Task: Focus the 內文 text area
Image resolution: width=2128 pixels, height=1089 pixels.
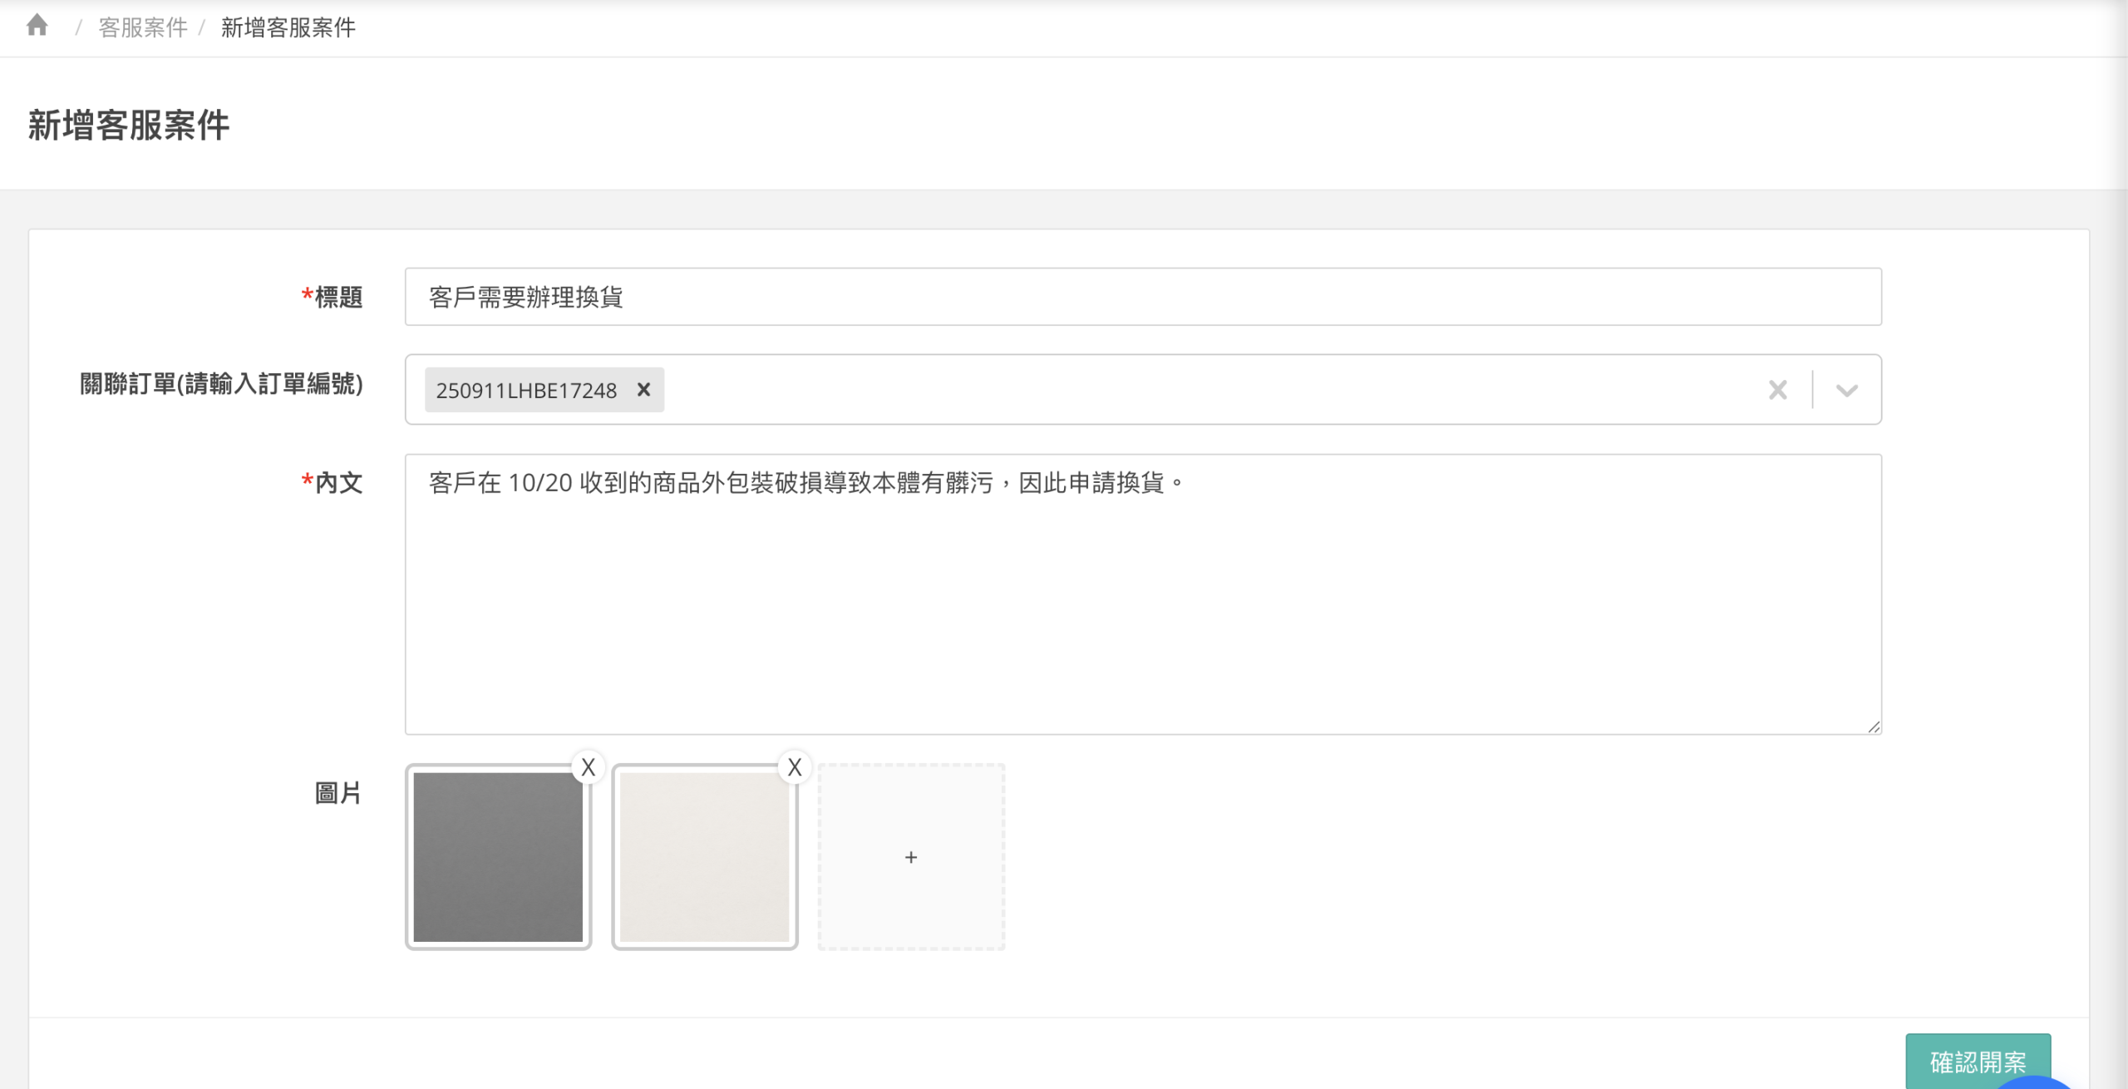Action: 1142,594
